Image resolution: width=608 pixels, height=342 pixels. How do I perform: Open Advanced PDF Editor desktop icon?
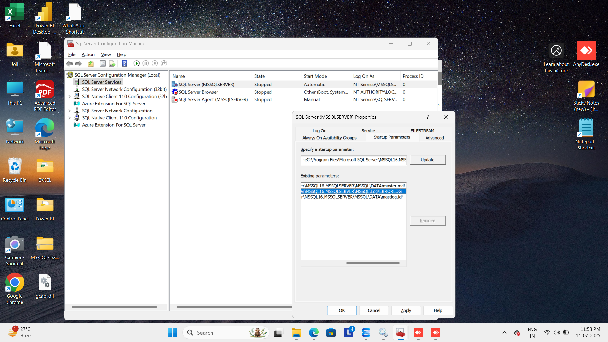[x=45, y=89]
